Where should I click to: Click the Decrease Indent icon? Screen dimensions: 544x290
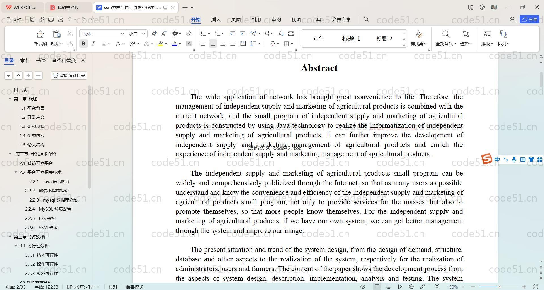[233, 34]
